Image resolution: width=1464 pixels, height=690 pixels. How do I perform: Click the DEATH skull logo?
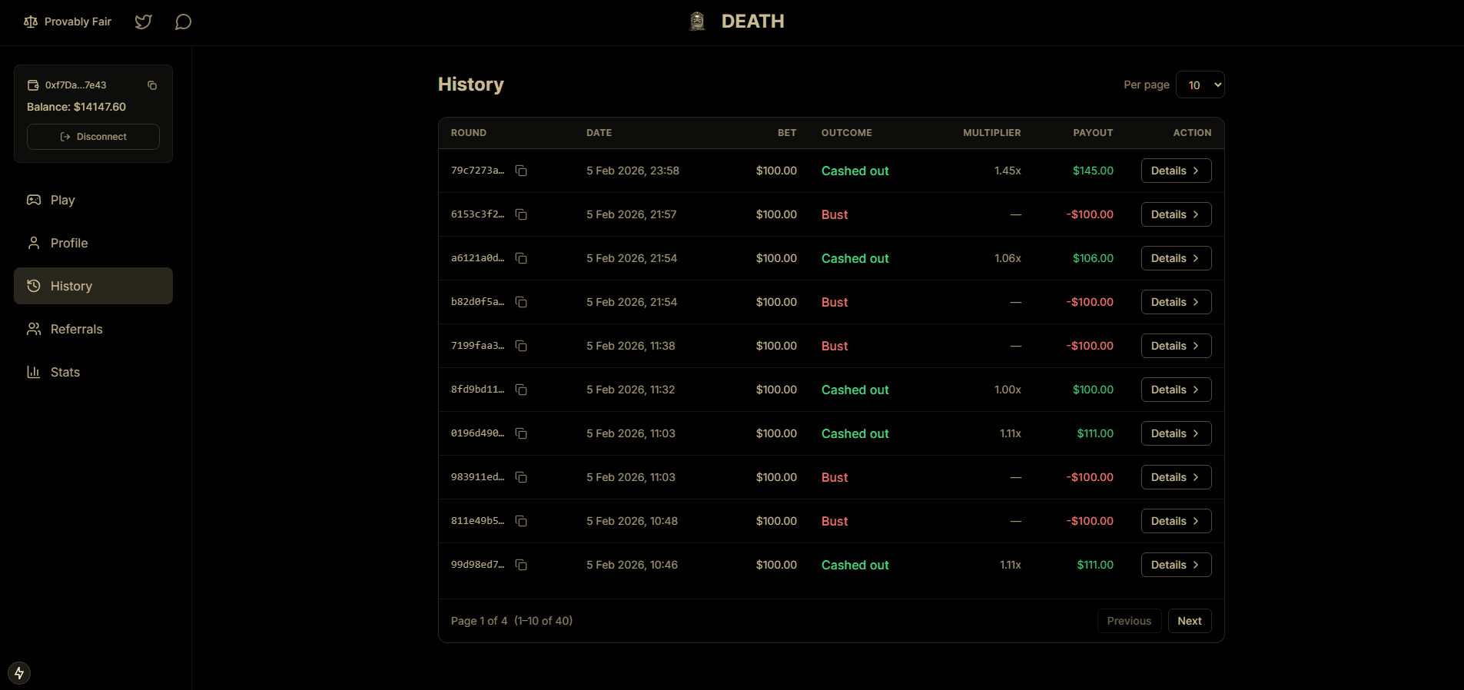(x=697, y=22)
